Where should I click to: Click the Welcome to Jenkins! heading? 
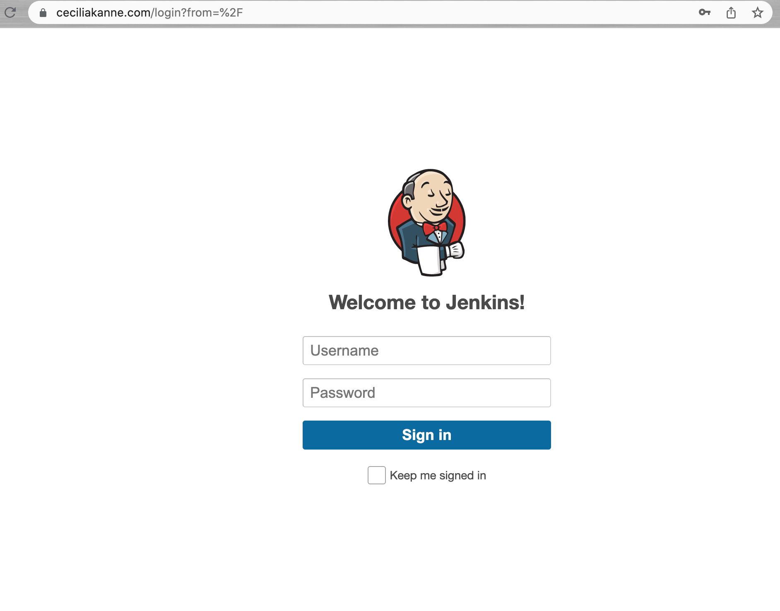coord(427,303)
